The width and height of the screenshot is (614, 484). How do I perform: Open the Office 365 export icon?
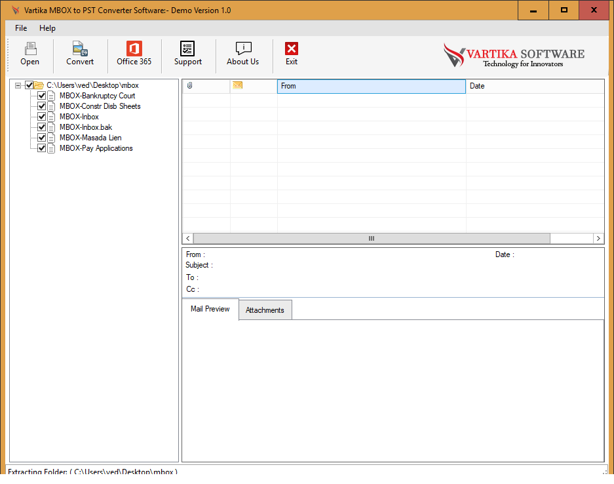click(x=134, y=49)
